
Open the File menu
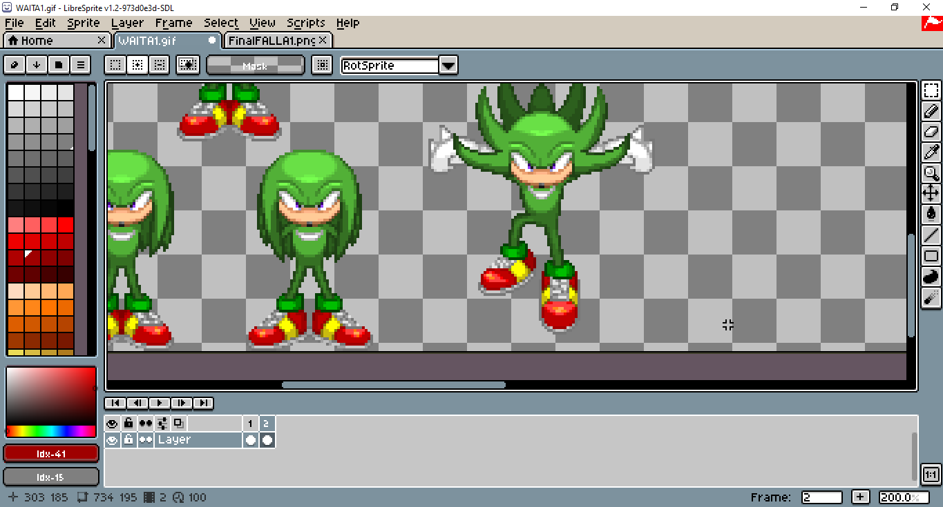tap(14, 23)
